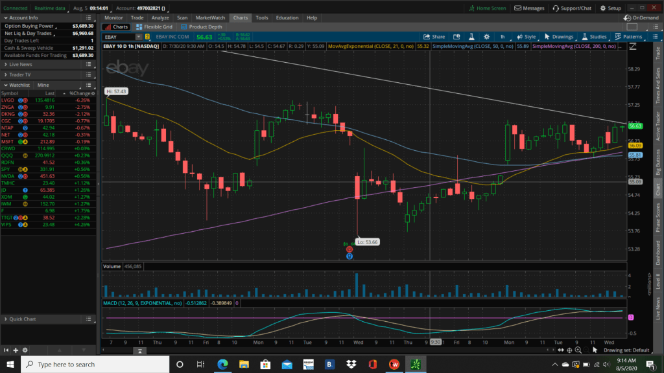Open the Studies flask icon menu
Screen dimensions: 664x373
click(594, 37)
